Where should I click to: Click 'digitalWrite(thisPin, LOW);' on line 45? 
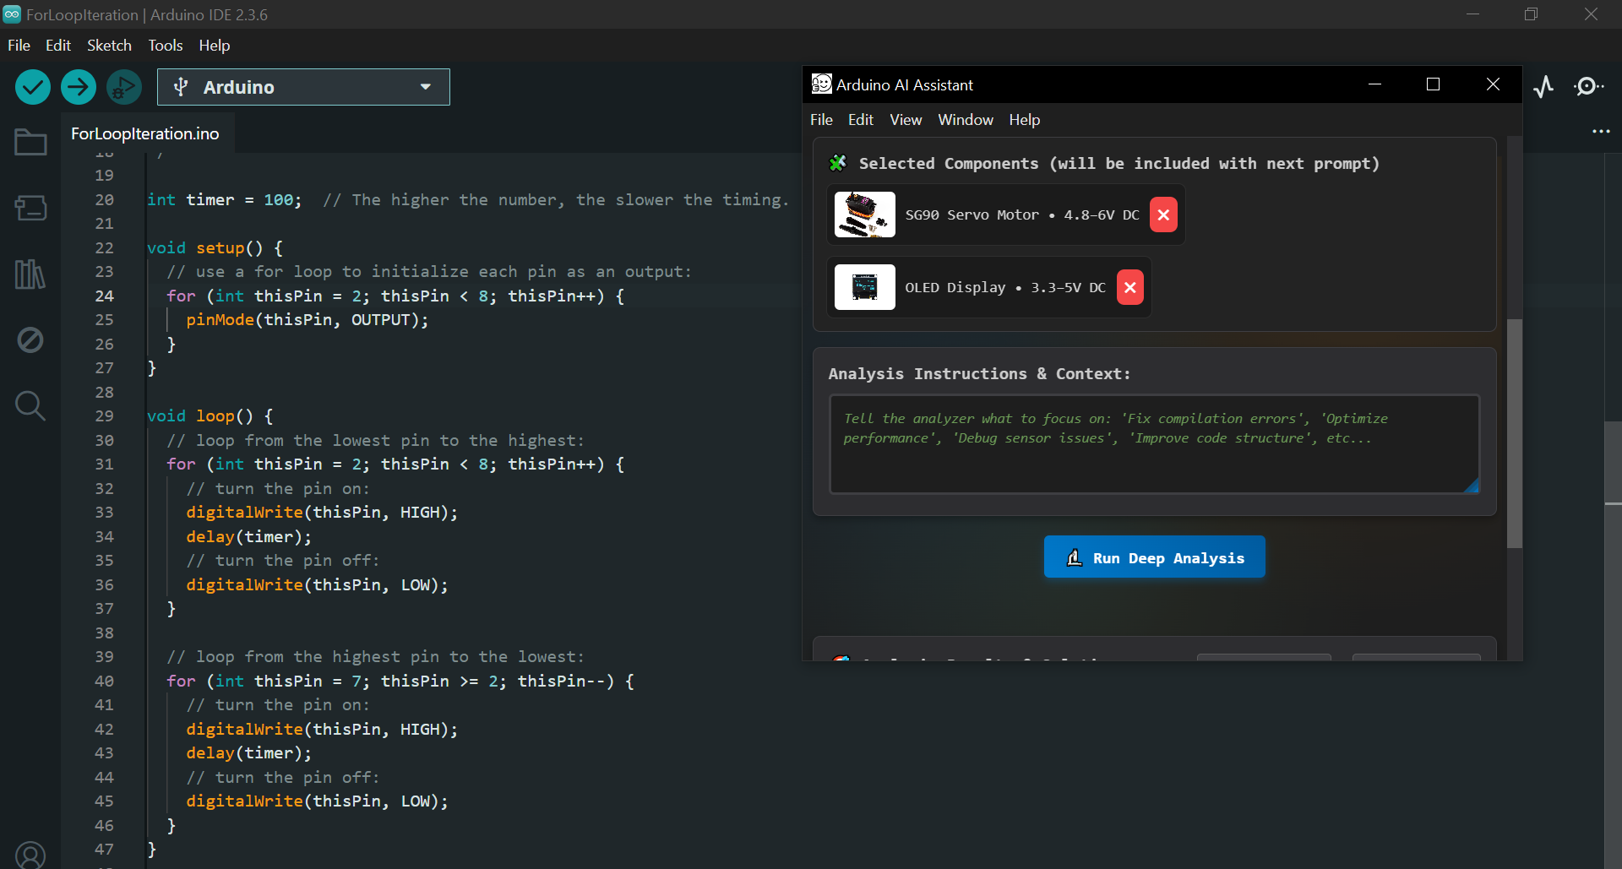coord(317,801)
